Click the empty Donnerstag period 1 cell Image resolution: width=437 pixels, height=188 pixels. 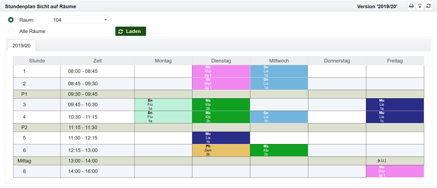click(337, 71)
